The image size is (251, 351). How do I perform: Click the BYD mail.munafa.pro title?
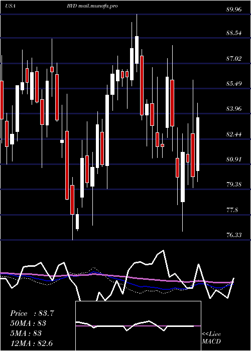click(x=92, y=6)
